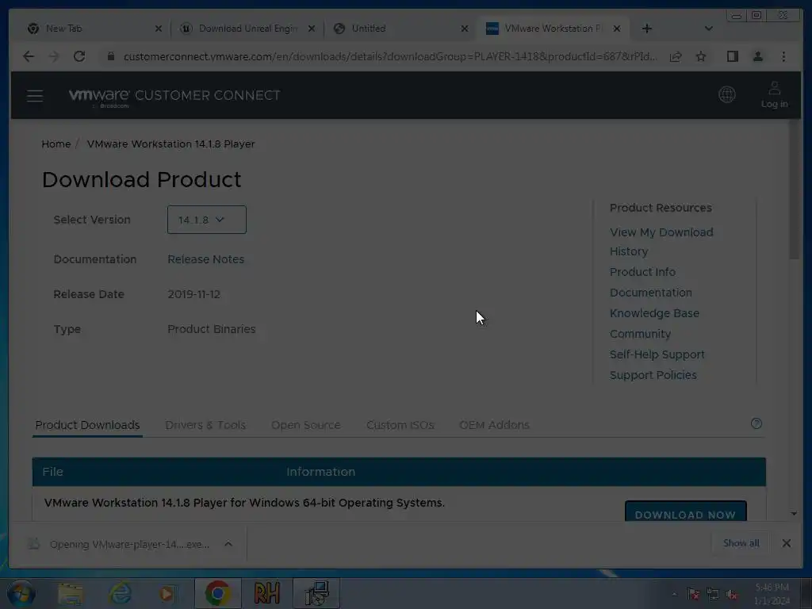Screen dimensions: 812x609
Task: Click the Download Now button
Action: 685,511
